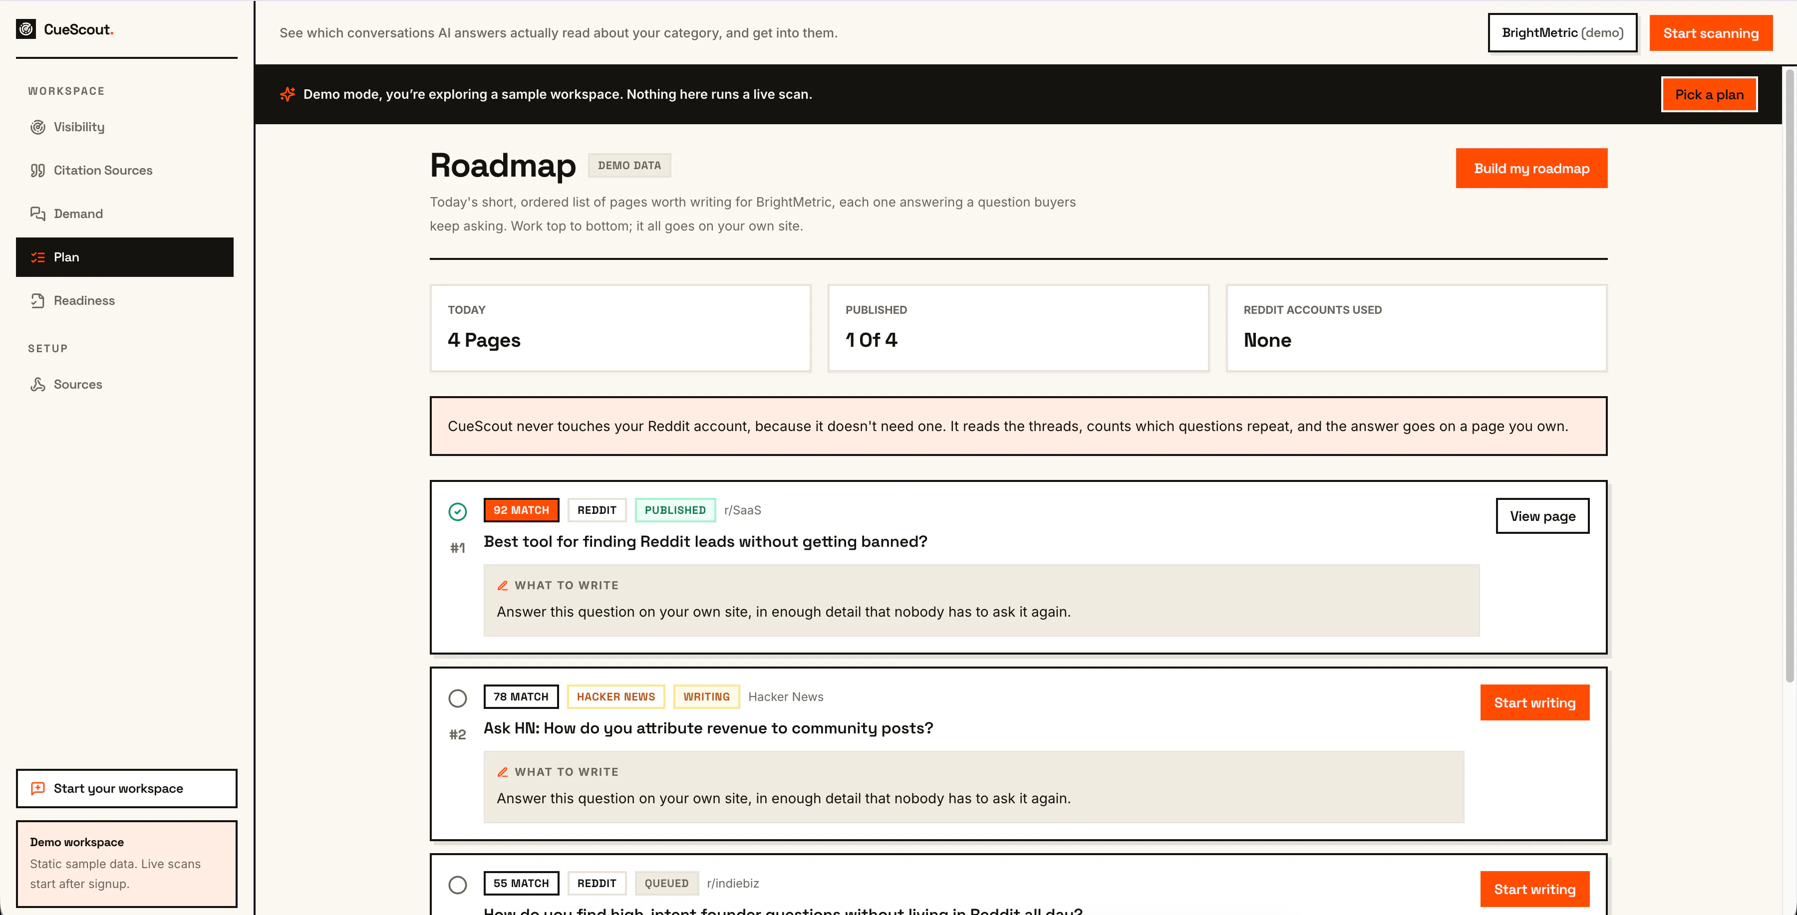Click the Pick a plan button

(1709, 94)
